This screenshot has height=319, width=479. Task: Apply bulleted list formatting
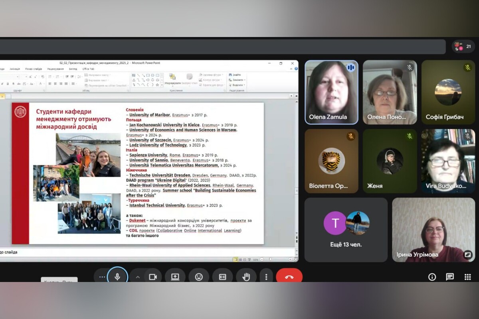click(50, 77)
